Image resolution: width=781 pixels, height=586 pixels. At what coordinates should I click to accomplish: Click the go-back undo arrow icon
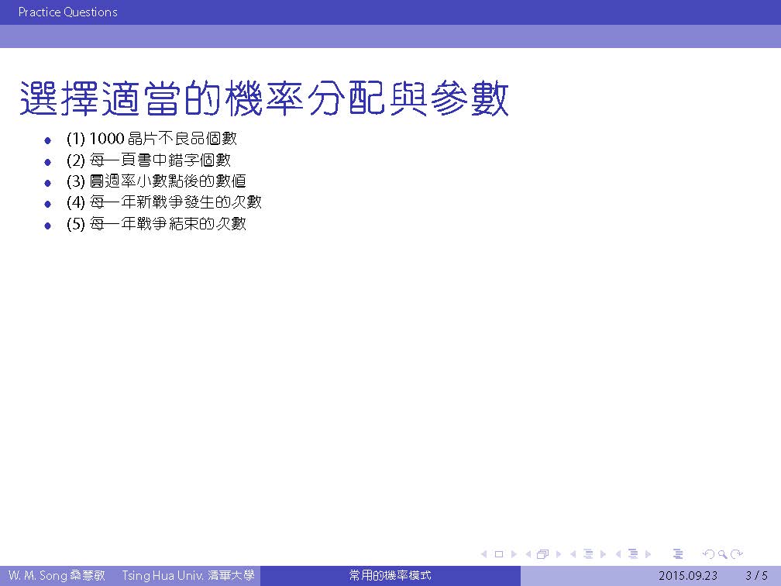pos(707,554)
